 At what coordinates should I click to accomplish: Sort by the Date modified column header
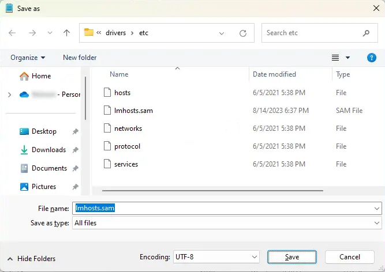tap(274, 74)
